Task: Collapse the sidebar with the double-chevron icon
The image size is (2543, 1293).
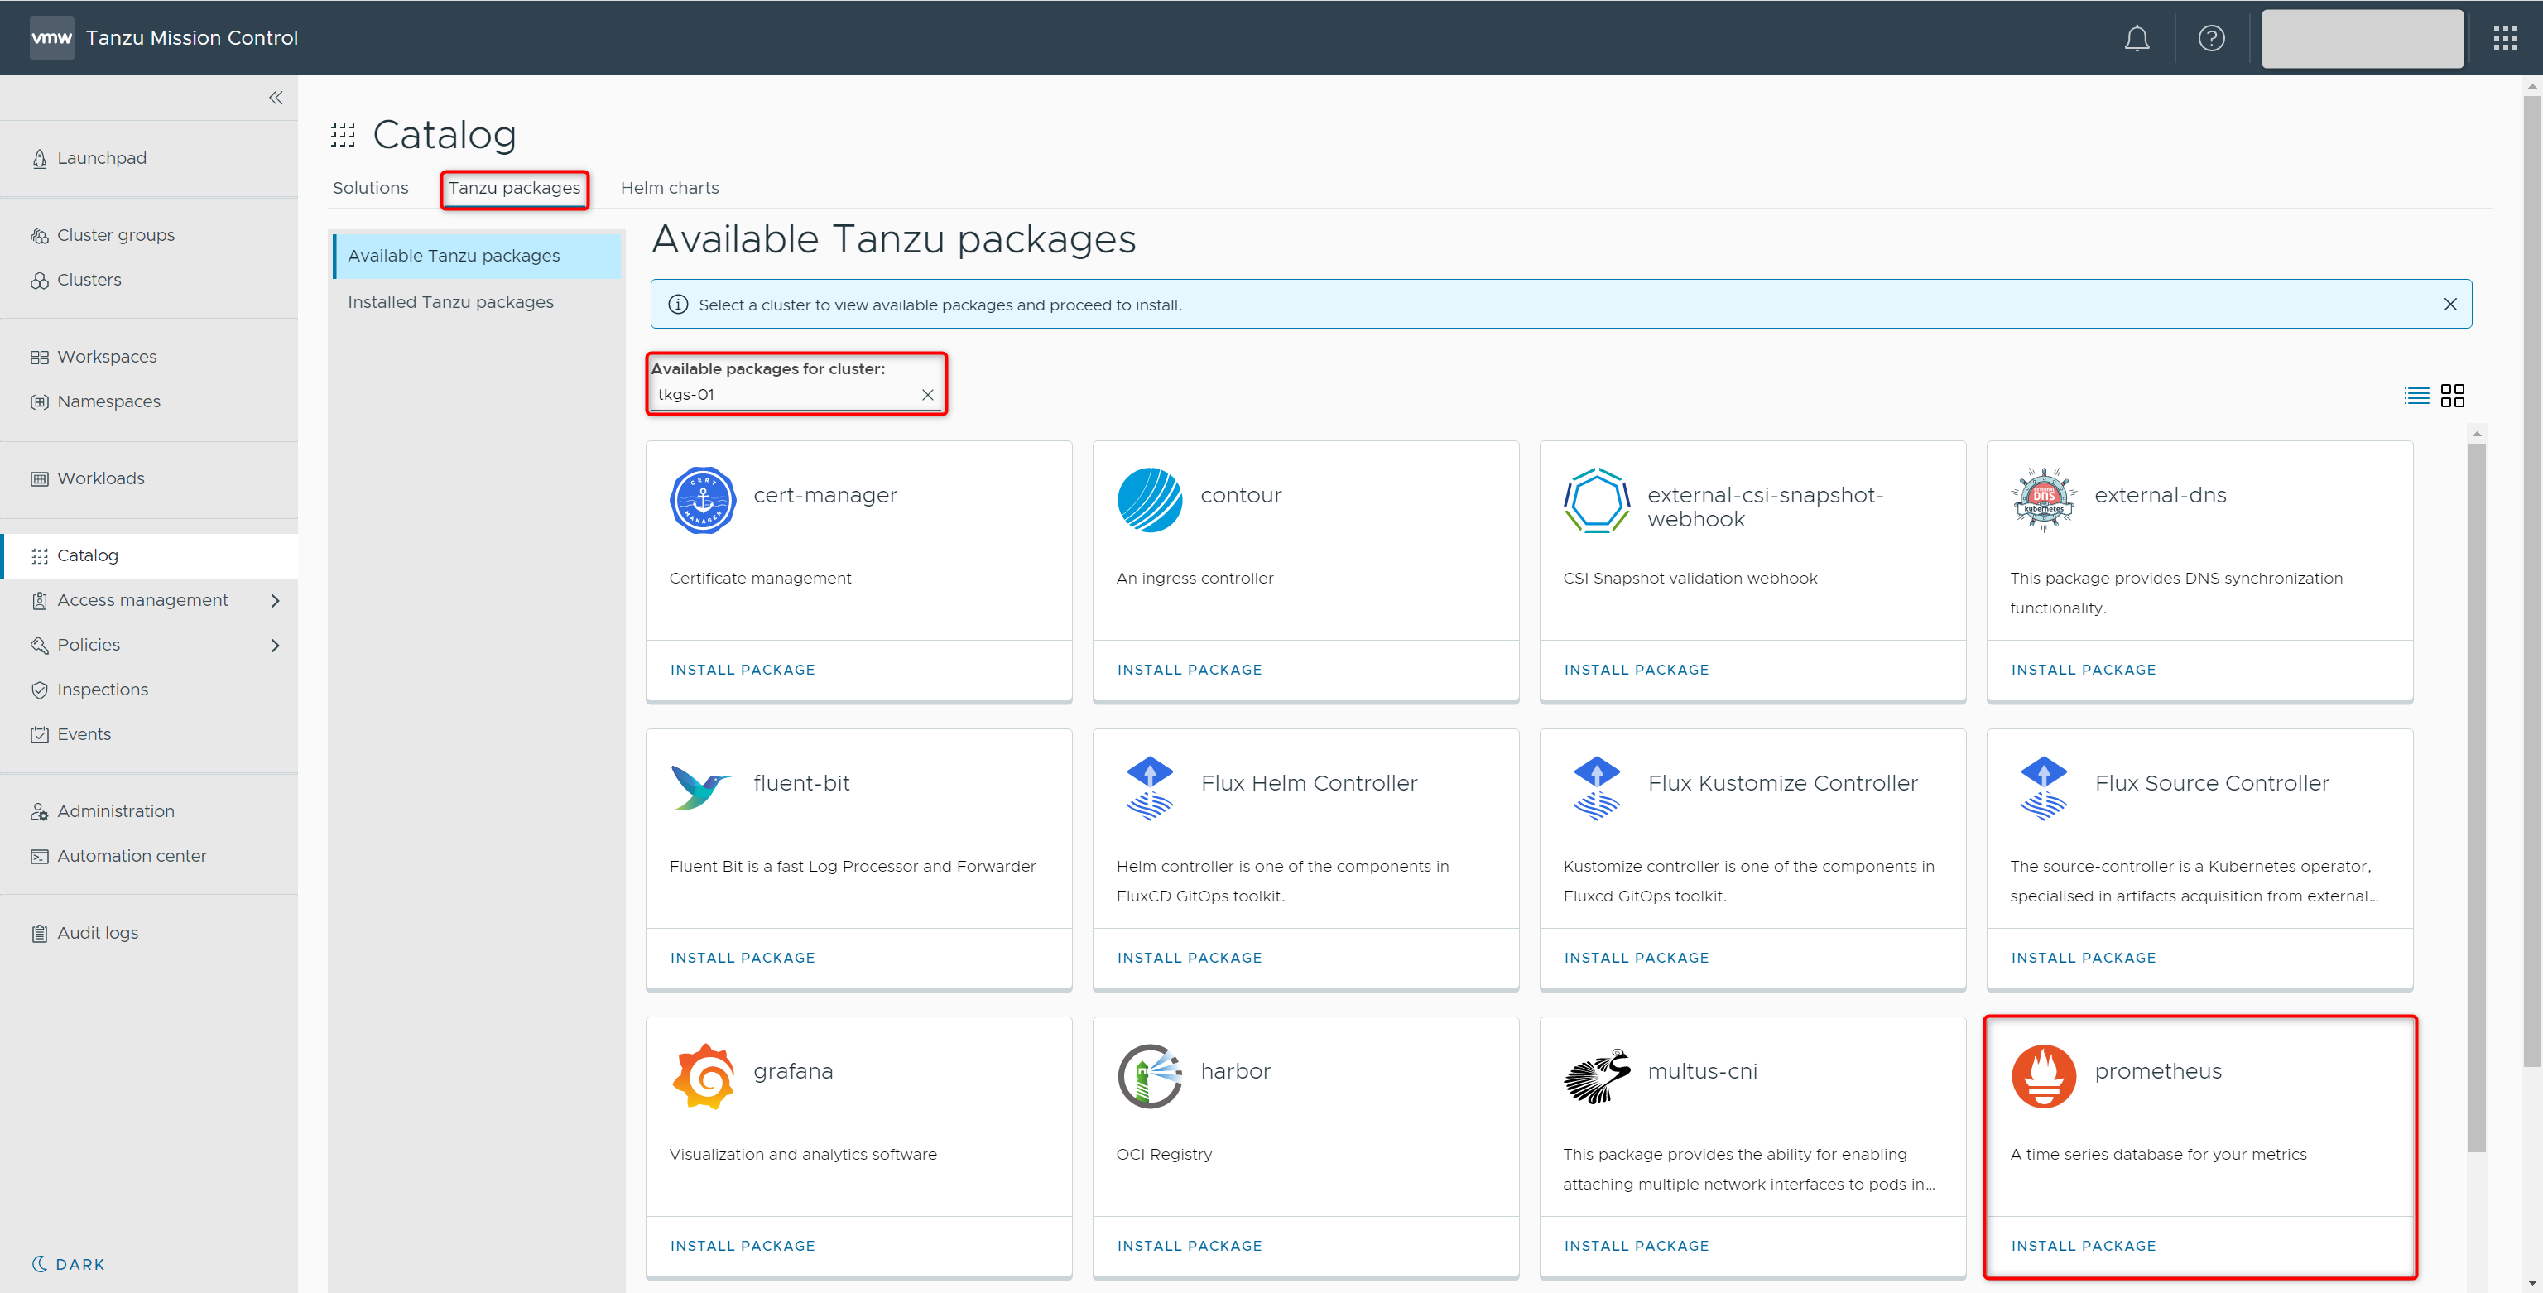Action: point(276,98)
